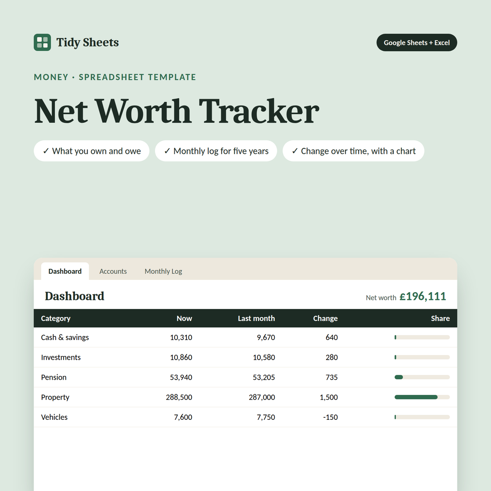This screenshot has width=491, height=491.
Task: Click the net worth value £196,111
Action: pos(423,296)
